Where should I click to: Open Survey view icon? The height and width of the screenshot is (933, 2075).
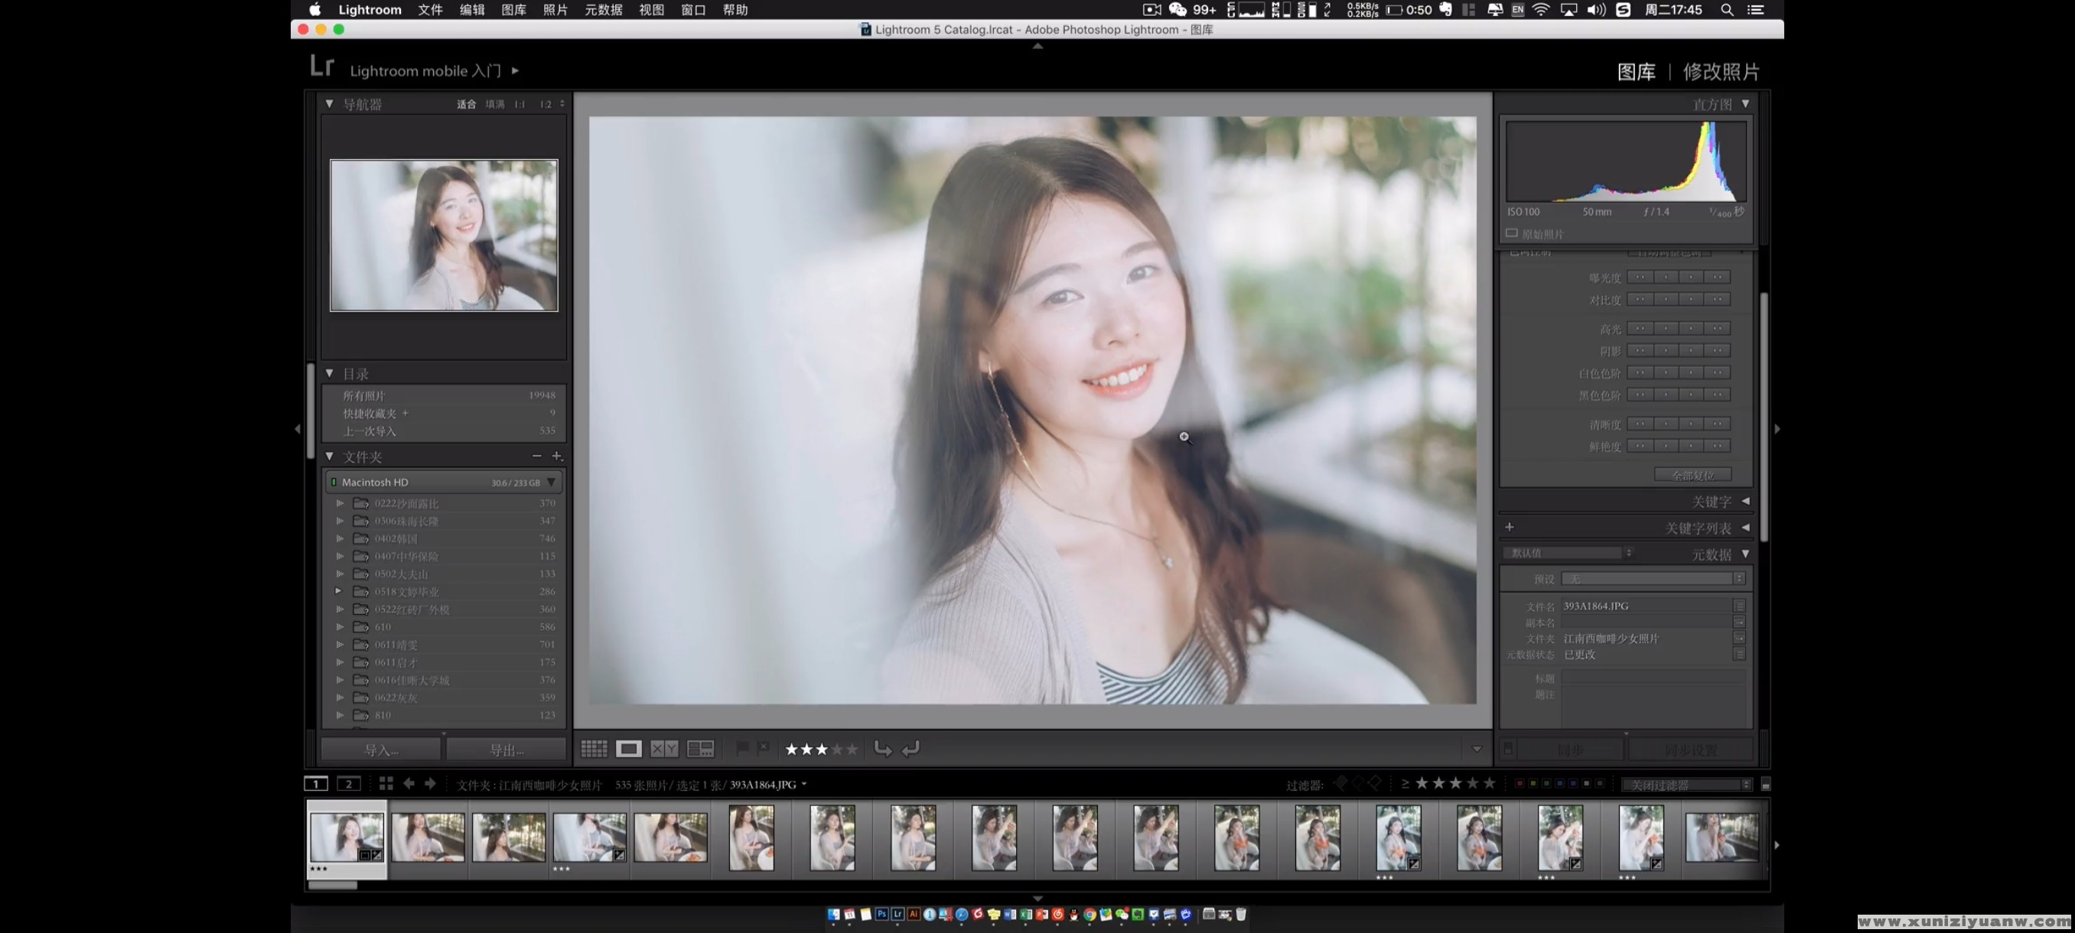pyautogui.click(x=700, y=749)
